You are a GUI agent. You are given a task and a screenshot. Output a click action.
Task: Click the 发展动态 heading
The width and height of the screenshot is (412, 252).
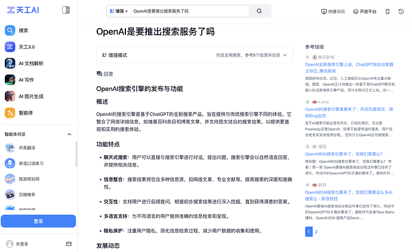click(108, 245)
